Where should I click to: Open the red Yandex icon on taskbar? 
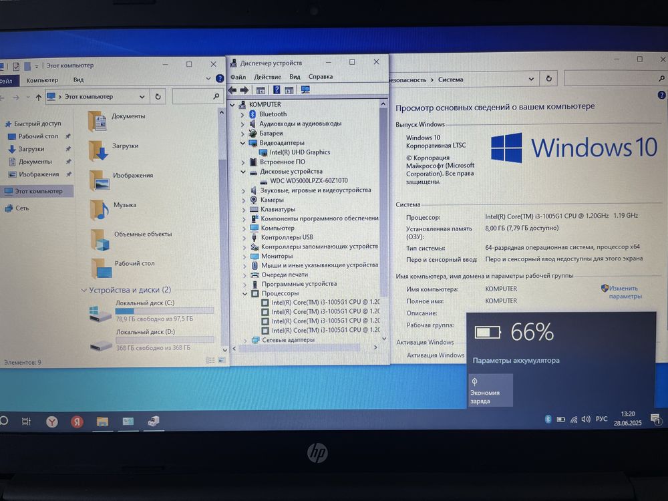click(x=77, y=422)
